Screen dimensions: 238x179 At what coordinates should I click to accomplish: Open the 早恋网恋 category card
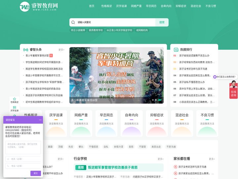coord(106,123)
